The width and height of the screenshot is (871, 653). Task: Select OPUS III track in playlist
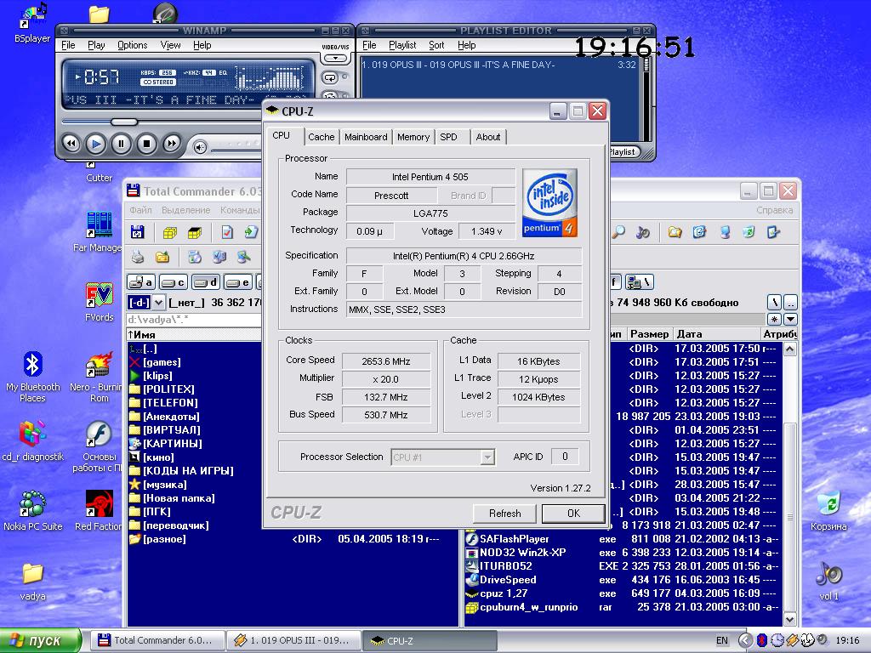pos(498,65)
